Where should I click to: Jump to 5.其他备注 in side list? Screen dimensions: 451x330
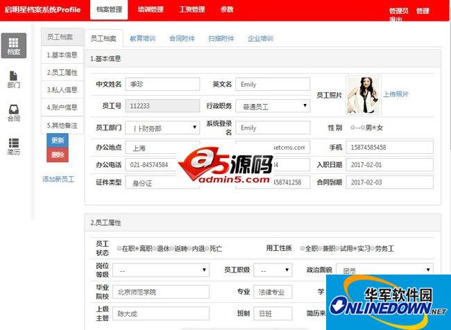click(x=62, y=125)
